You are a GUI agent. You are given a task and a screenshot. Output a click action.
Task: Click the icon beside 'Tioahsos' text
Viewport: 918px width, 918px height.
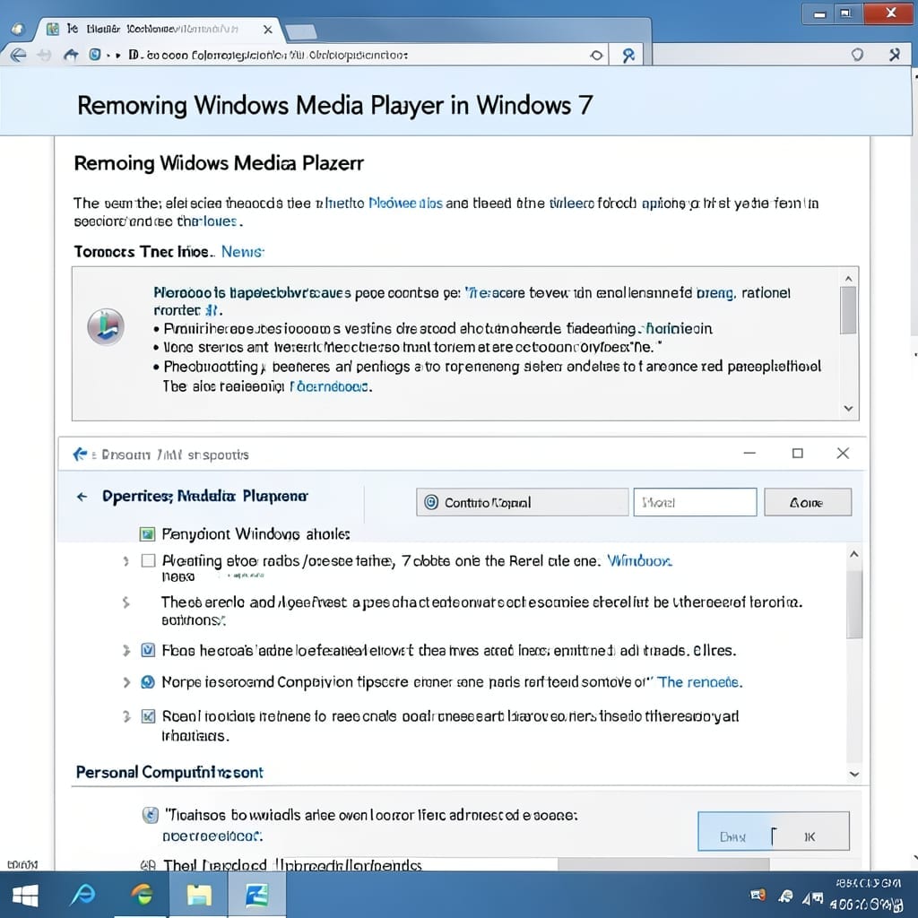pos(151,815)
